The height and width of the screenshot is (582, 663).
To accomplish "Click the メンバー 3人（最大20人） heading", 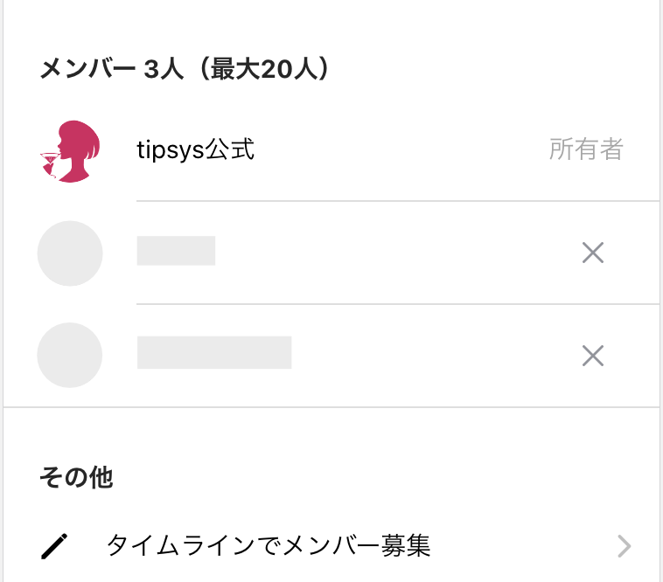I will click(185, 68).
